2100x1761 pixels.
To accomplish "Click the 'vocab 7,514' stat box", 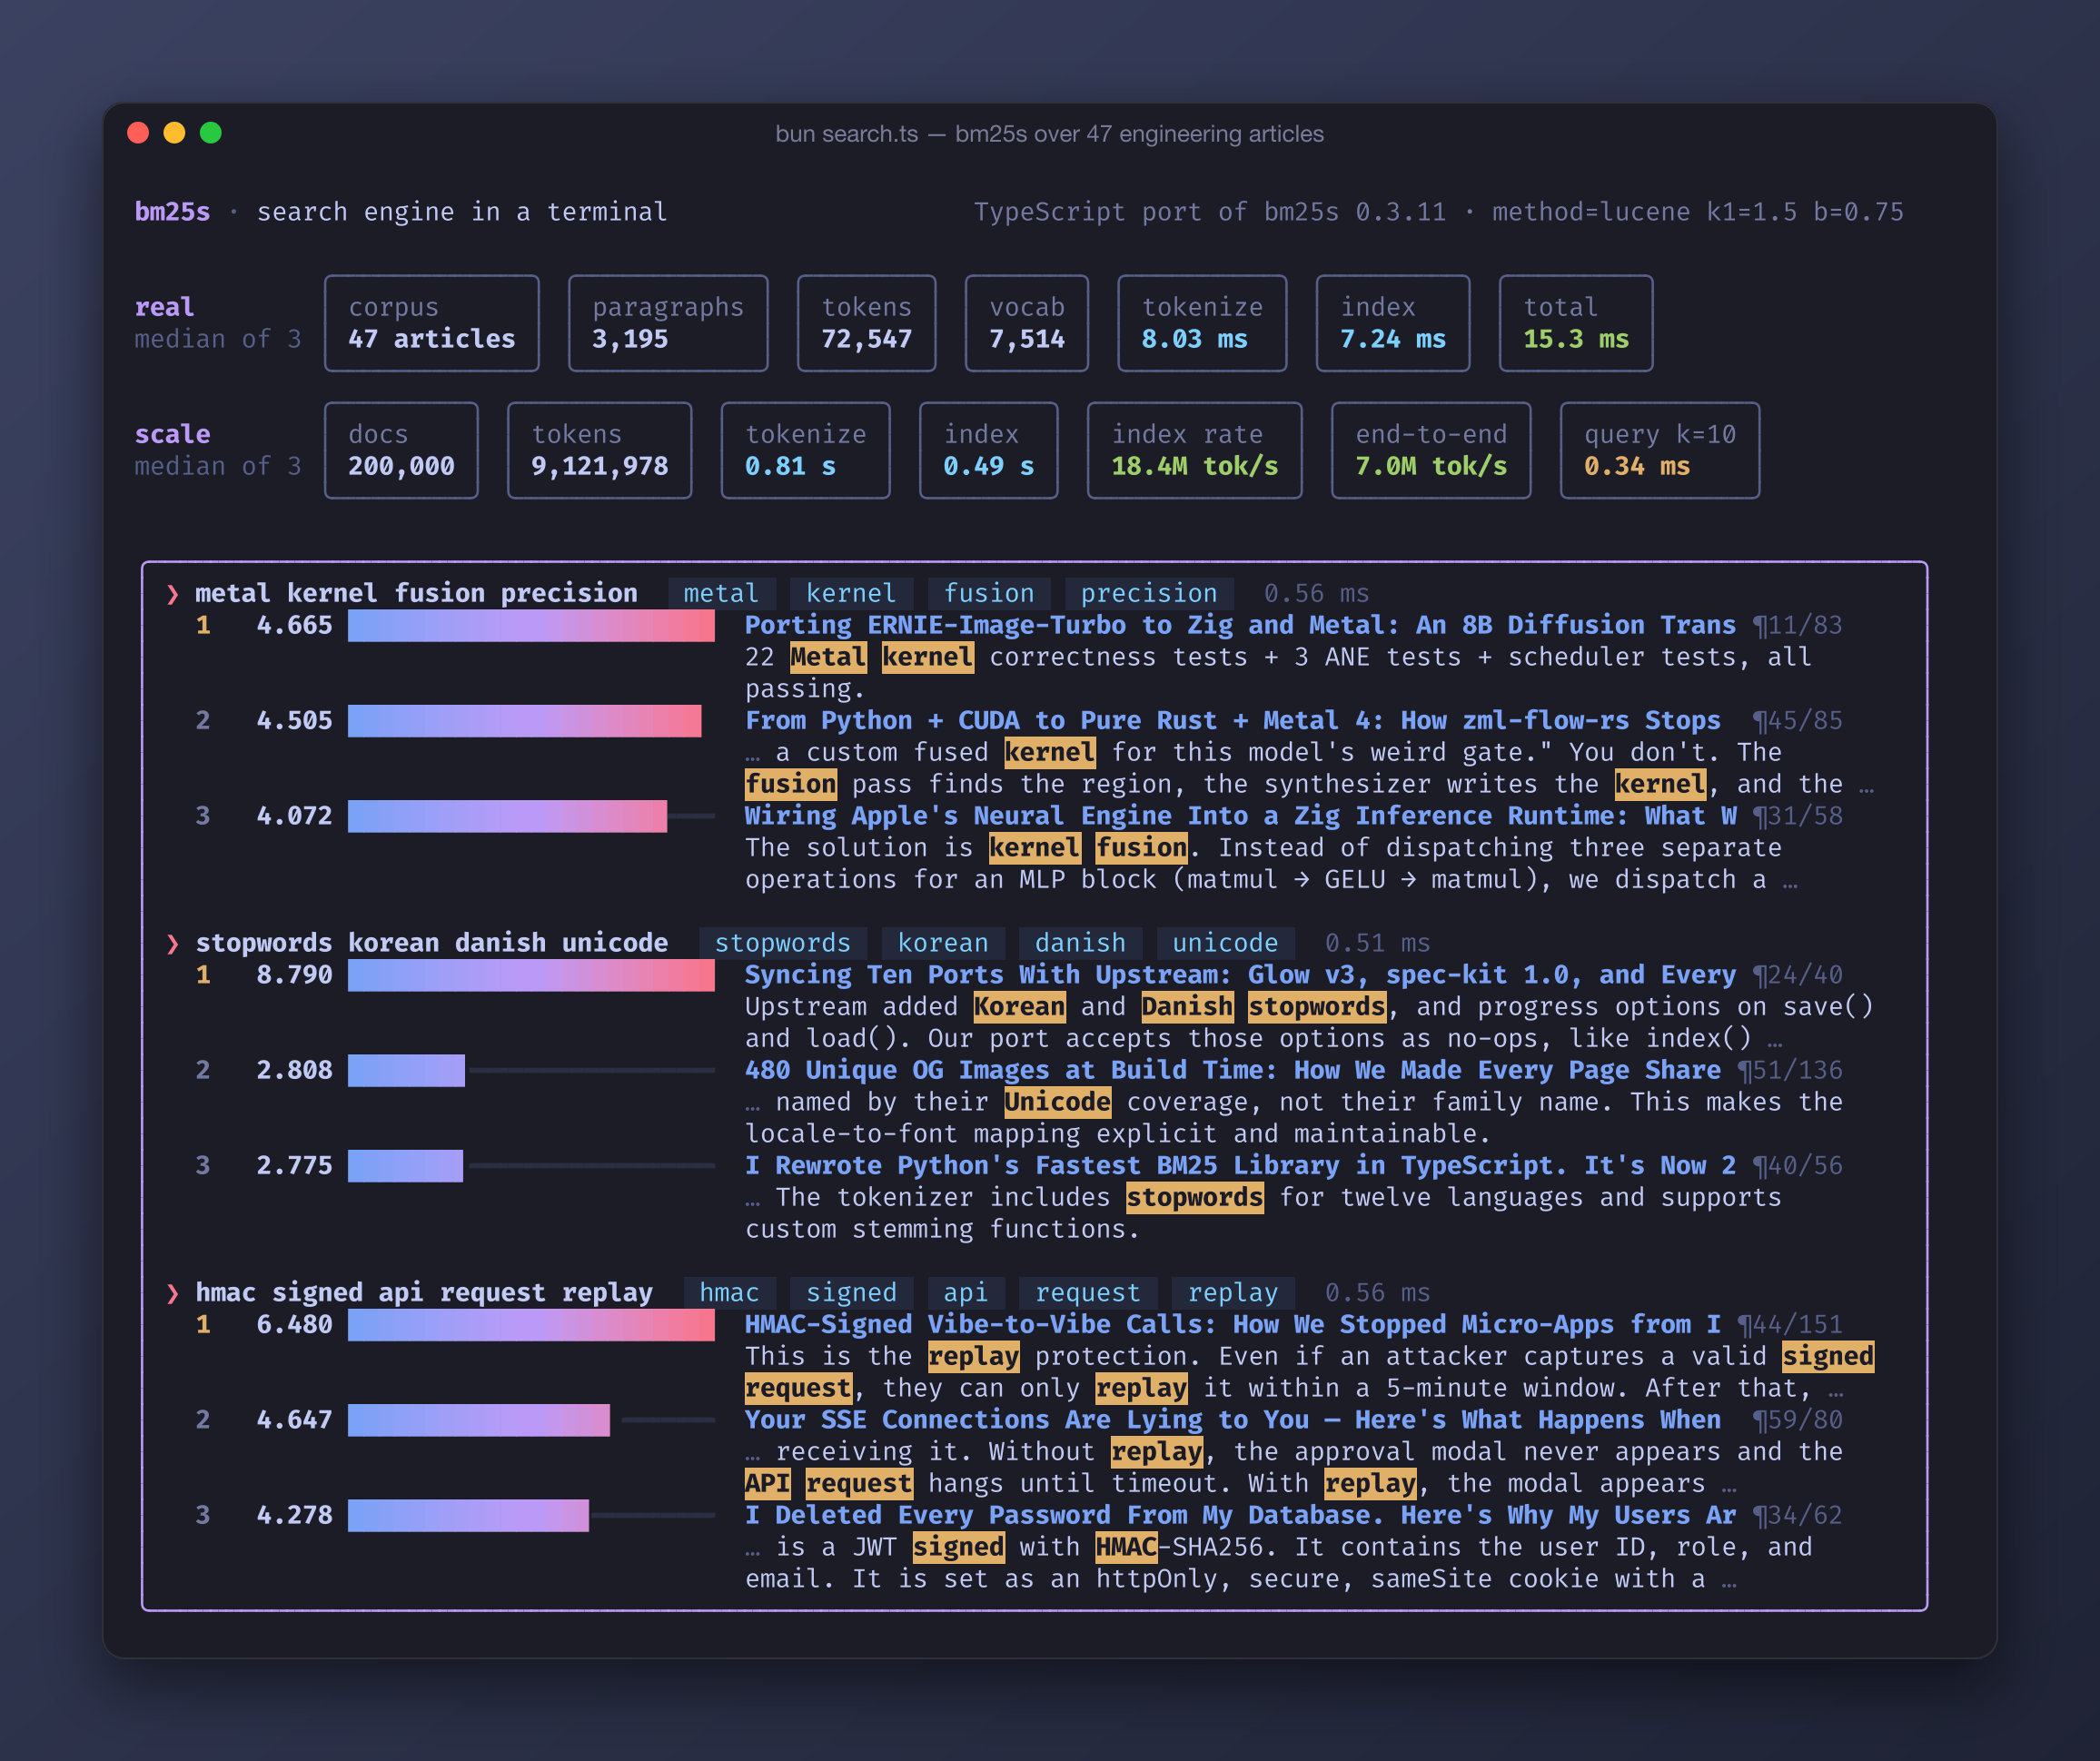I will click(x=1026, y=323).
